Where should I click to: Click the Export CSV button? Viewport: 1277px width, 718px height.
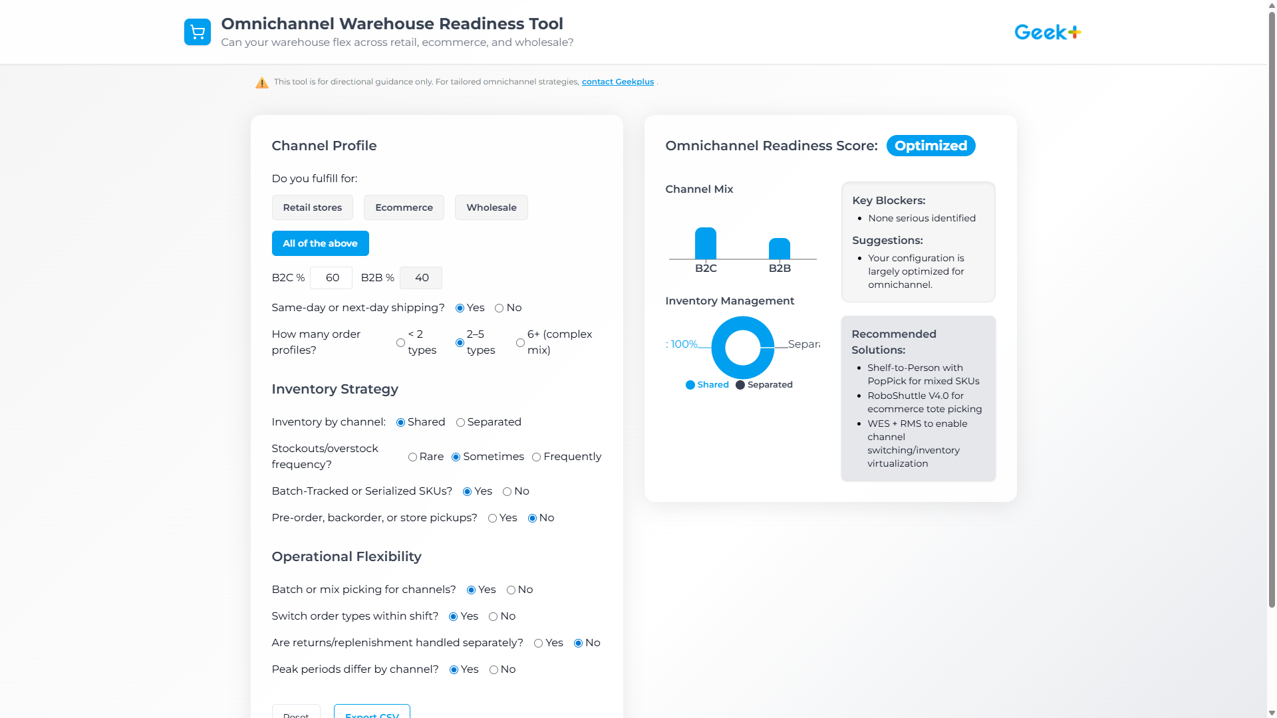coord(372,713)
